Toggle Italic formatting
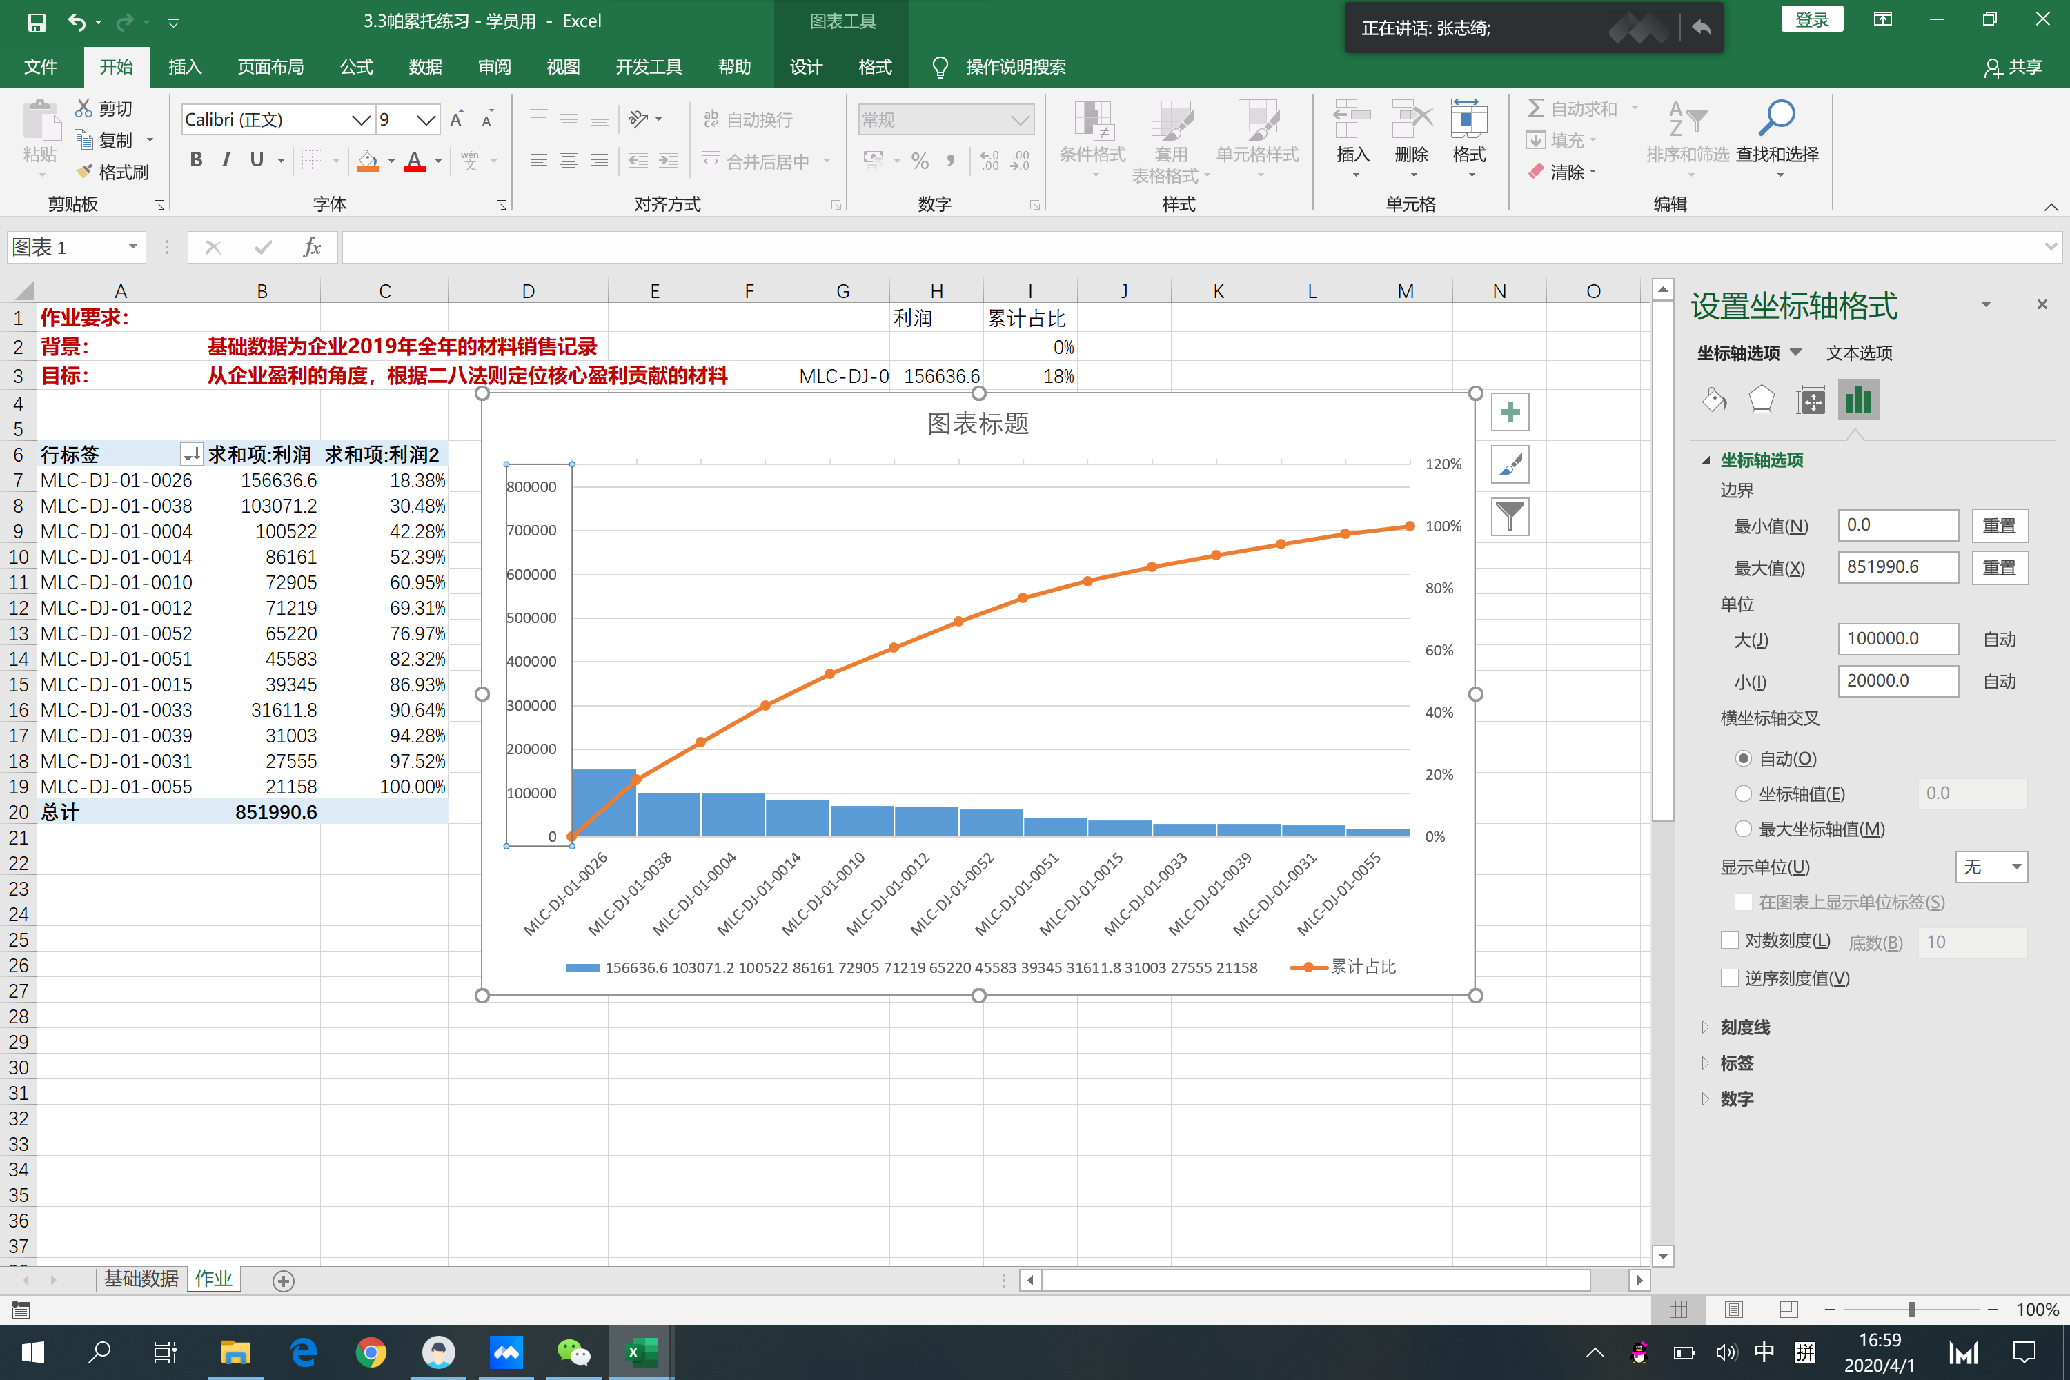Viewport: 2070px width, 1380px height. 226,159
